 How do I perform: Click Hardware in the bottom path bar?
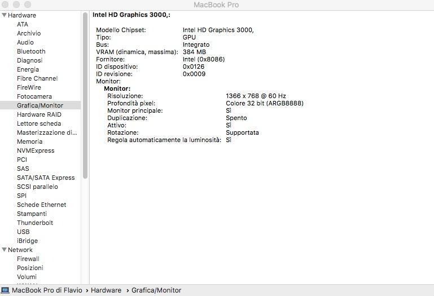[x=106, y=290]
